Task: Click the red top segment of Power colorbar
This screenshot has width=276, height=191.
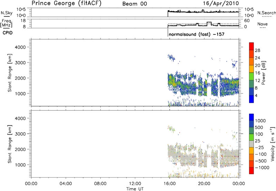Action: pyautogui.click(x=252, y=46)
